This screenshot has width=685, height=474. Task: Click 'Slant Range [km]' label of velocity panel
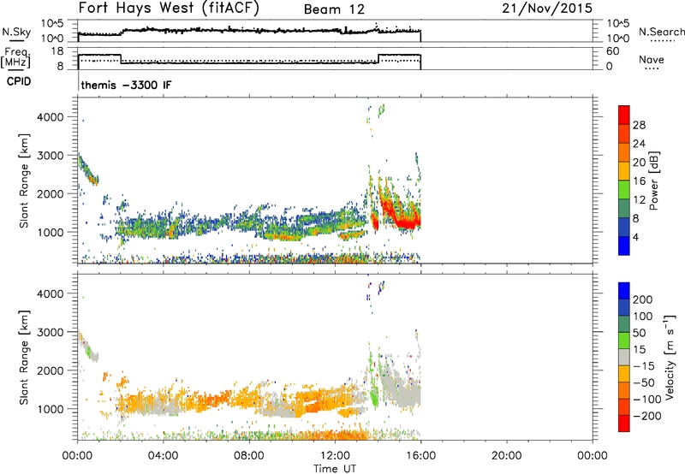tap(24, 358)
